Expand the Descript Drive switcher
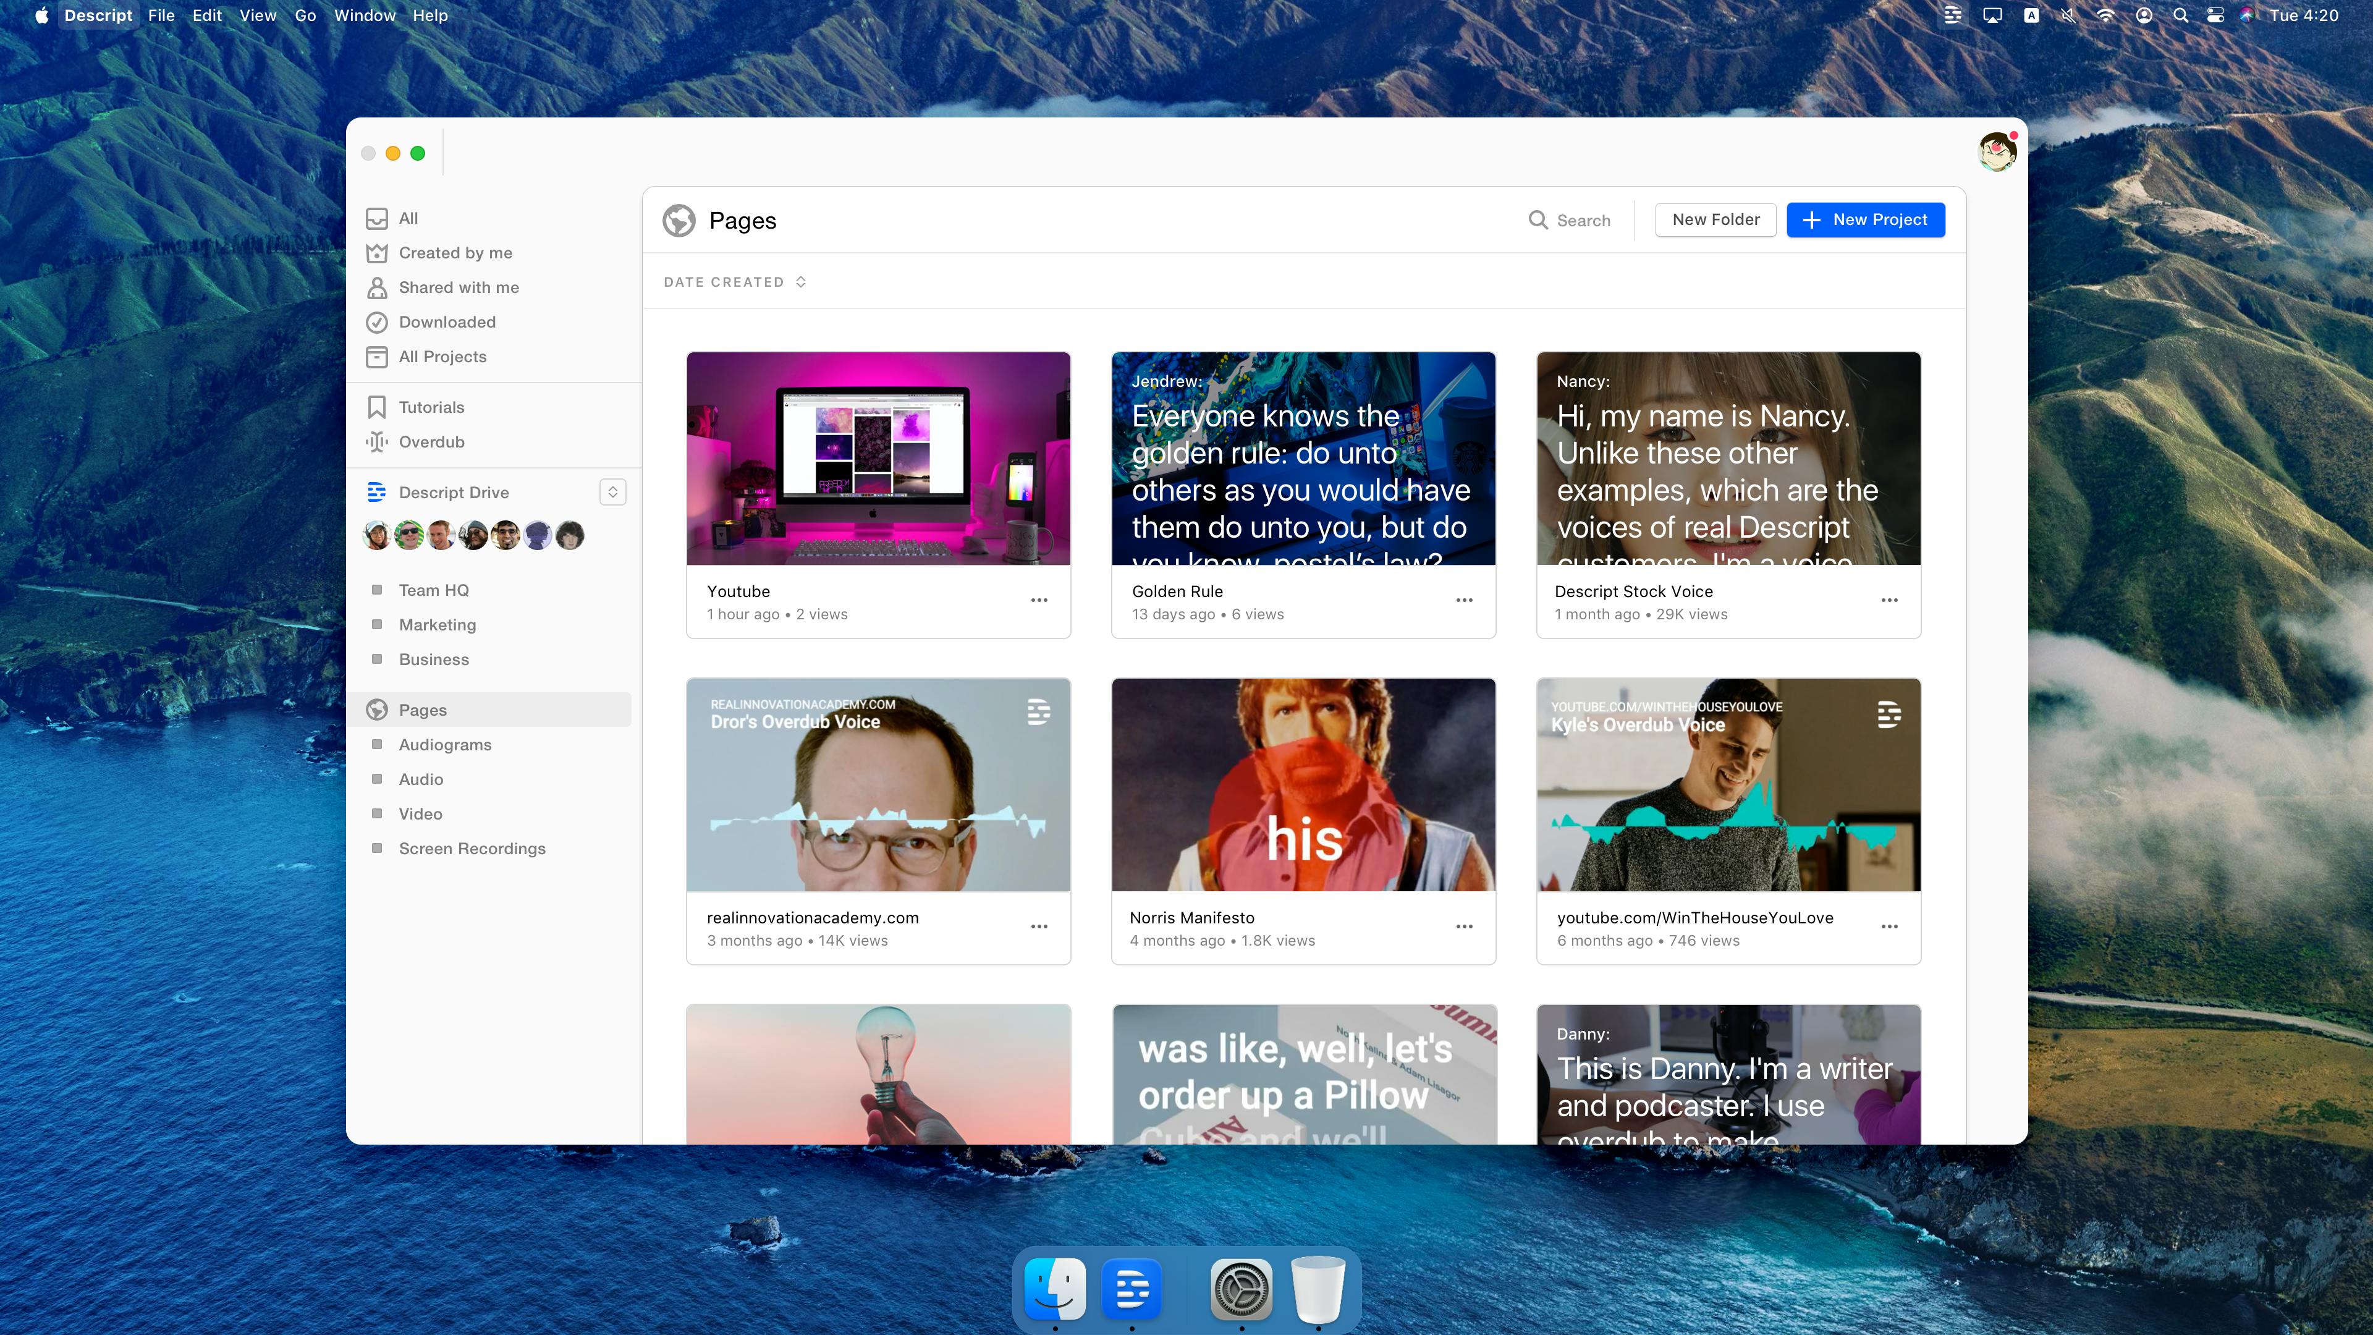This screenshot has height=1335, width=2373. coord(612,493)
